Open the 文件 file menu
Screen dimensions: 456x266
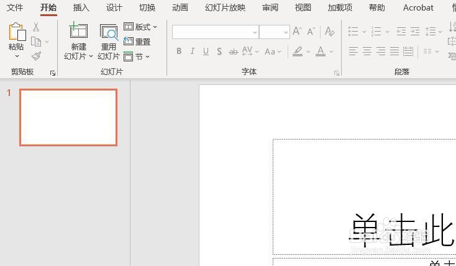click(15, 7)
